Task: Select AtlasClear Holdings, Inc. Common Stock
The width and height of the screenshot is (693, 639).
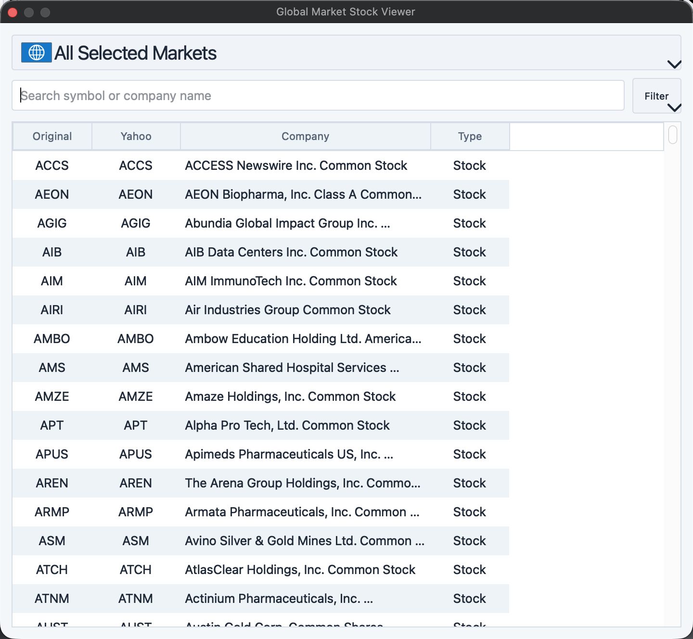Action: point(300,570)
